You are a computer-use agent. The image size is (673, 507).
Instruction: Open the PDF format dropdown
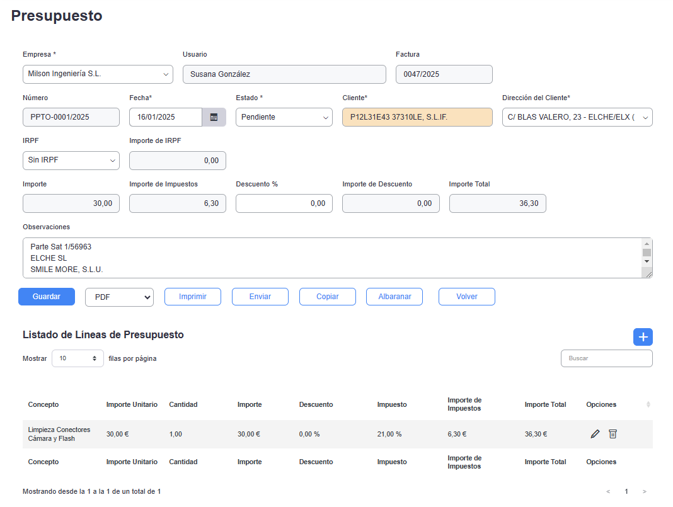click(x=119, y=297)
